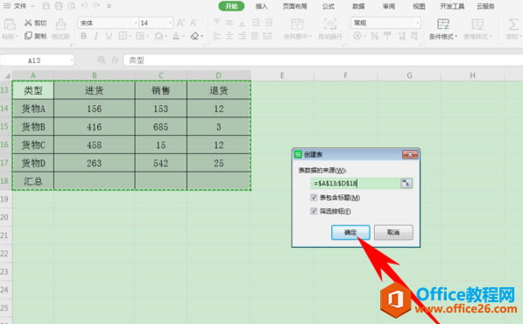This screenshot has width=523, height=324.
Task: Click 取消 button in Create Table dialog
Action: click(393, 232)
